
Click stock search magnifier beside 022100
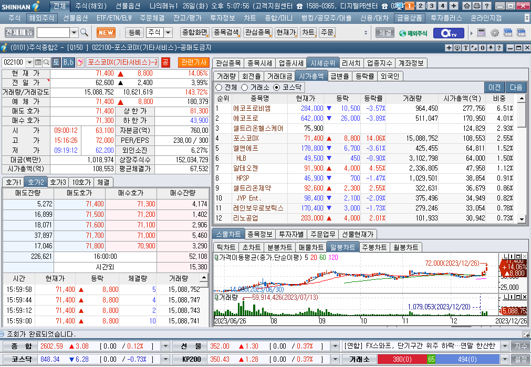tap(46, 62)
